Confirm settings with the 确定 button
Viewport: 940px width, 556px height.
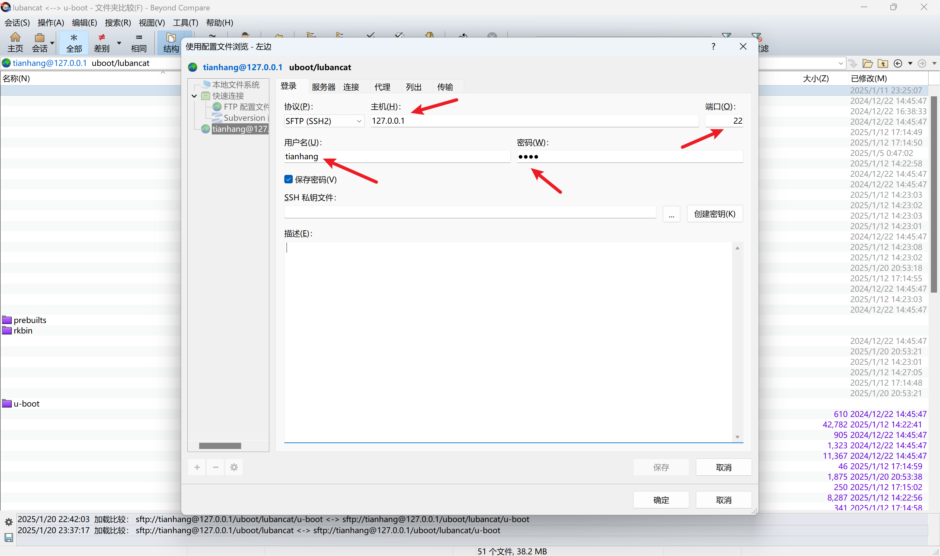click(661, 500)
